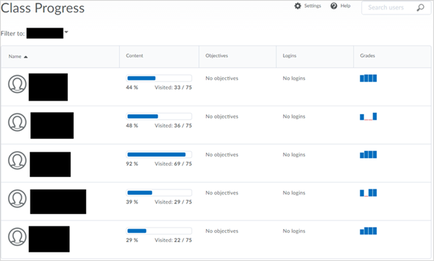Click 'Visited: 36 / 75' text
The image size is (434, 261).
coord(173,126)
